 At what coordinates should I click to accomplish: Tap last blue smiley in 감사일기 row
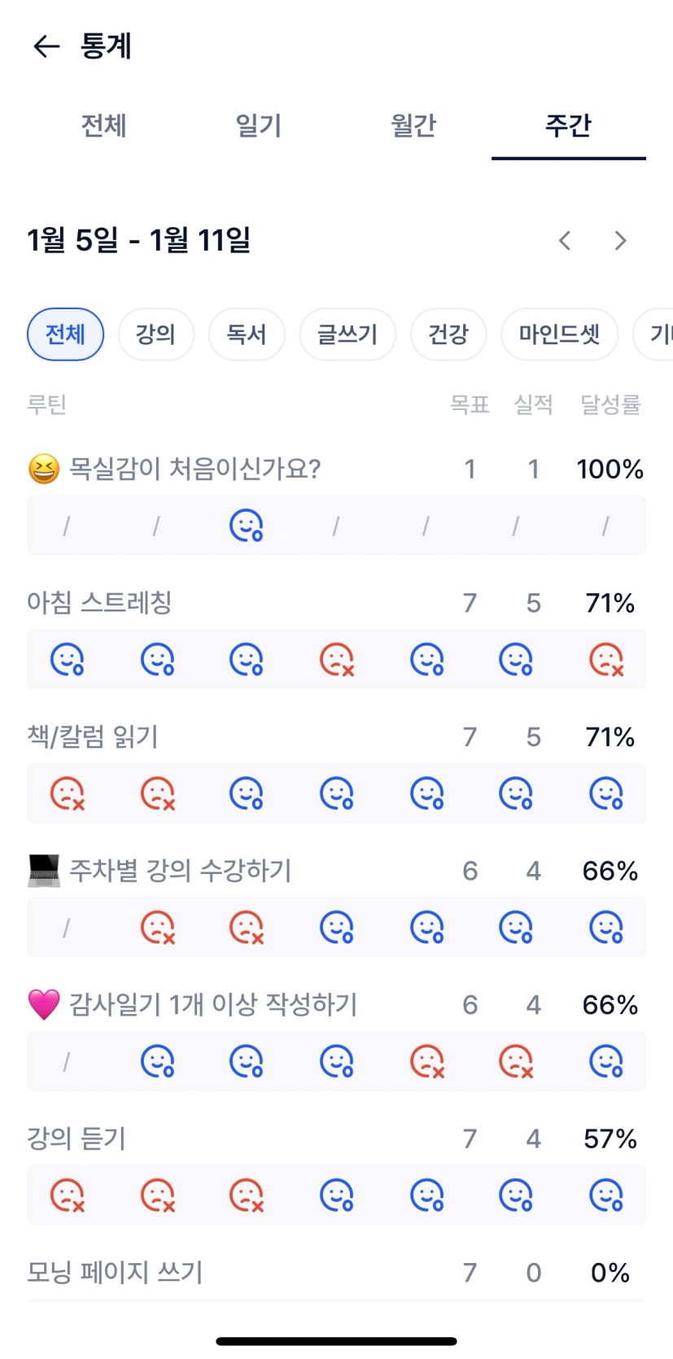tap(605, 1061)
